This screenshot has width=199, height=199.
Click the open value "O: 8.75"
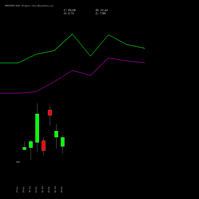(x=69, y=14)
